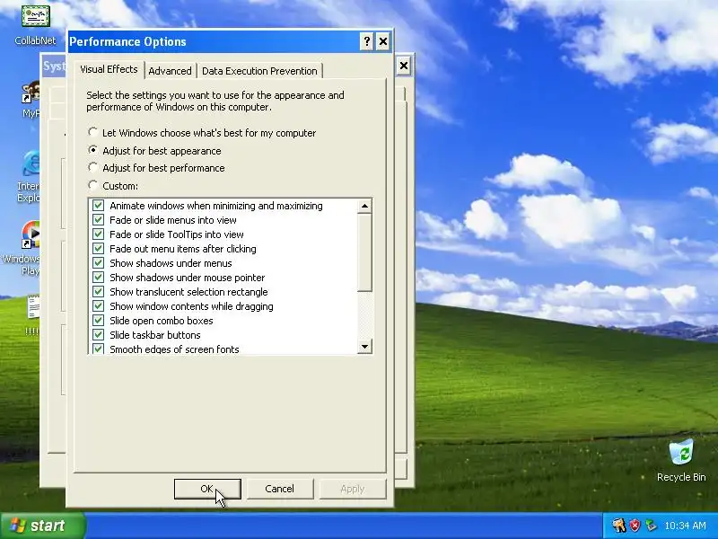The width and height of the screenshot is (718, 539).
Task: Click the red security shield tray icon
Action: 635,526
